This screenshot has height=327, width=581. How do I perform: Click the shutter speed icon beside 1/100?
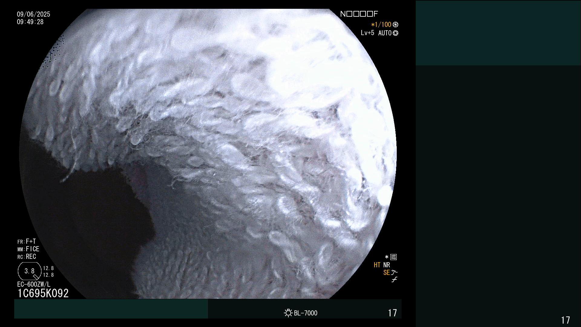[395, 25]
